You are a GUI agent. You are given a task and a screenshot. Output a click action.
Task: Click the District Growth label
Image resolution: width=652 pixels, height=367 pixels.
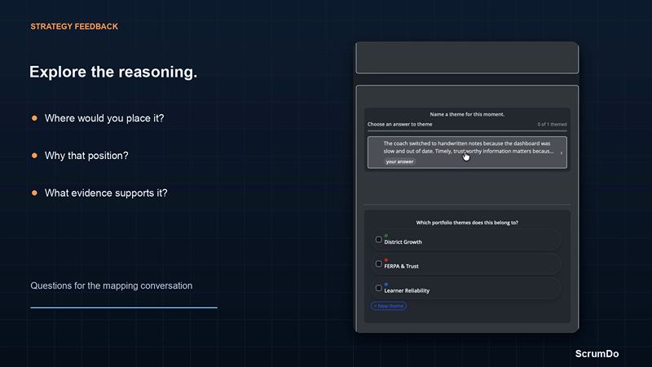pyautogui.click(x=403, y=242)
